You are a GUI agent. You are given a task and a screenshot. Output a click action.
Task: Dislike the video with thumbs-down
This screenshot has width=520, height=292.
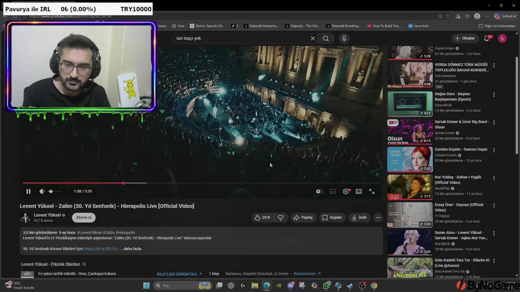pyautogui.click(x=281, y=217)
